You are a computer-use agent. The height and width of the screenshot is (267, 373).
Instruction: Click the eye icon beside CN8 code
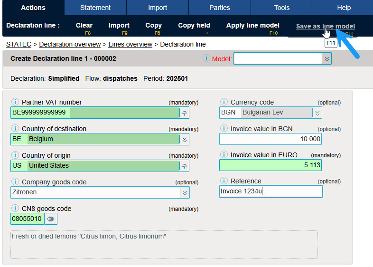(51, 219)
